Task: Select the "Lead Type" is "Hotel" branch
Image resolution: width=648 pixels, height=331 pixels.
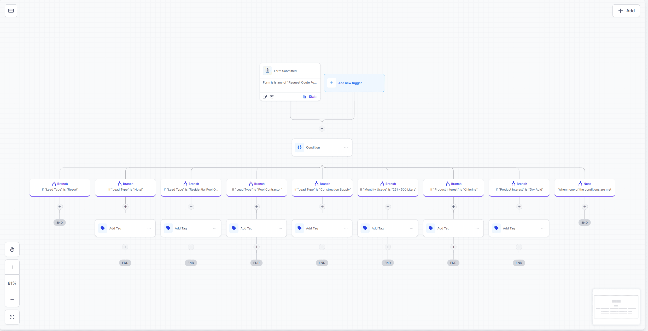Action: (x=125, y=187)
